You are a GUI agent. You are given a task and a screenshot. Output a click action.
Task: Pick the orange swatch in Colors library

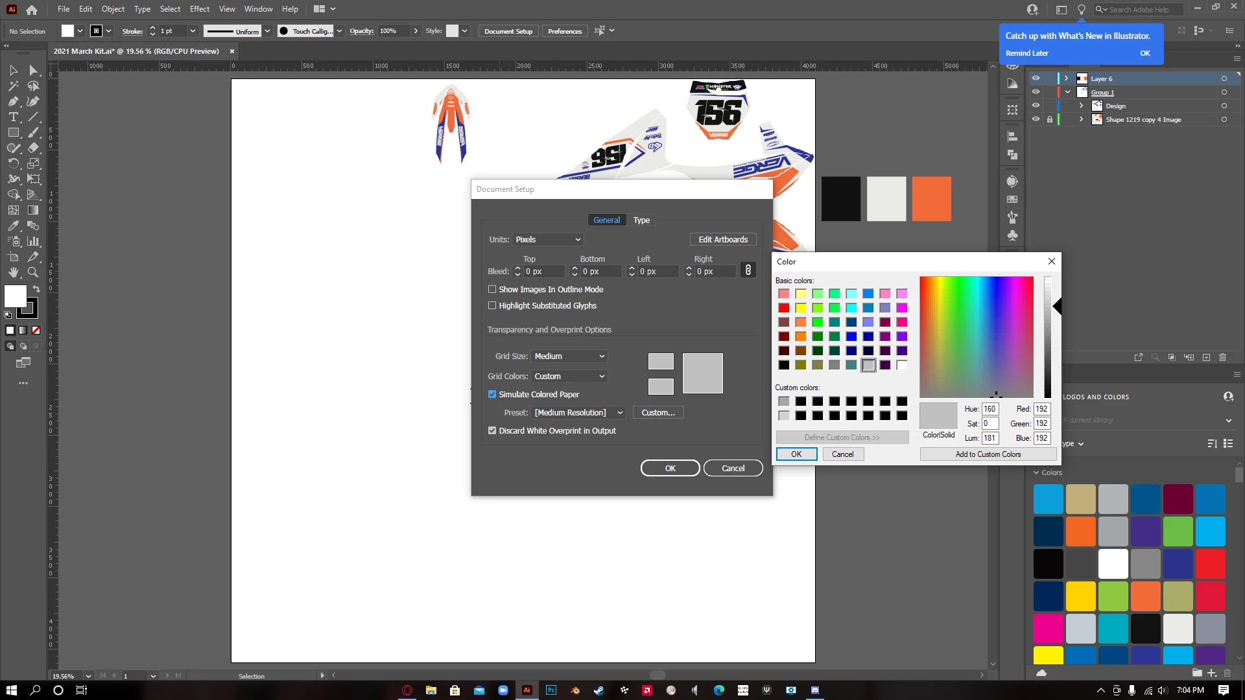click(1080, 531)
